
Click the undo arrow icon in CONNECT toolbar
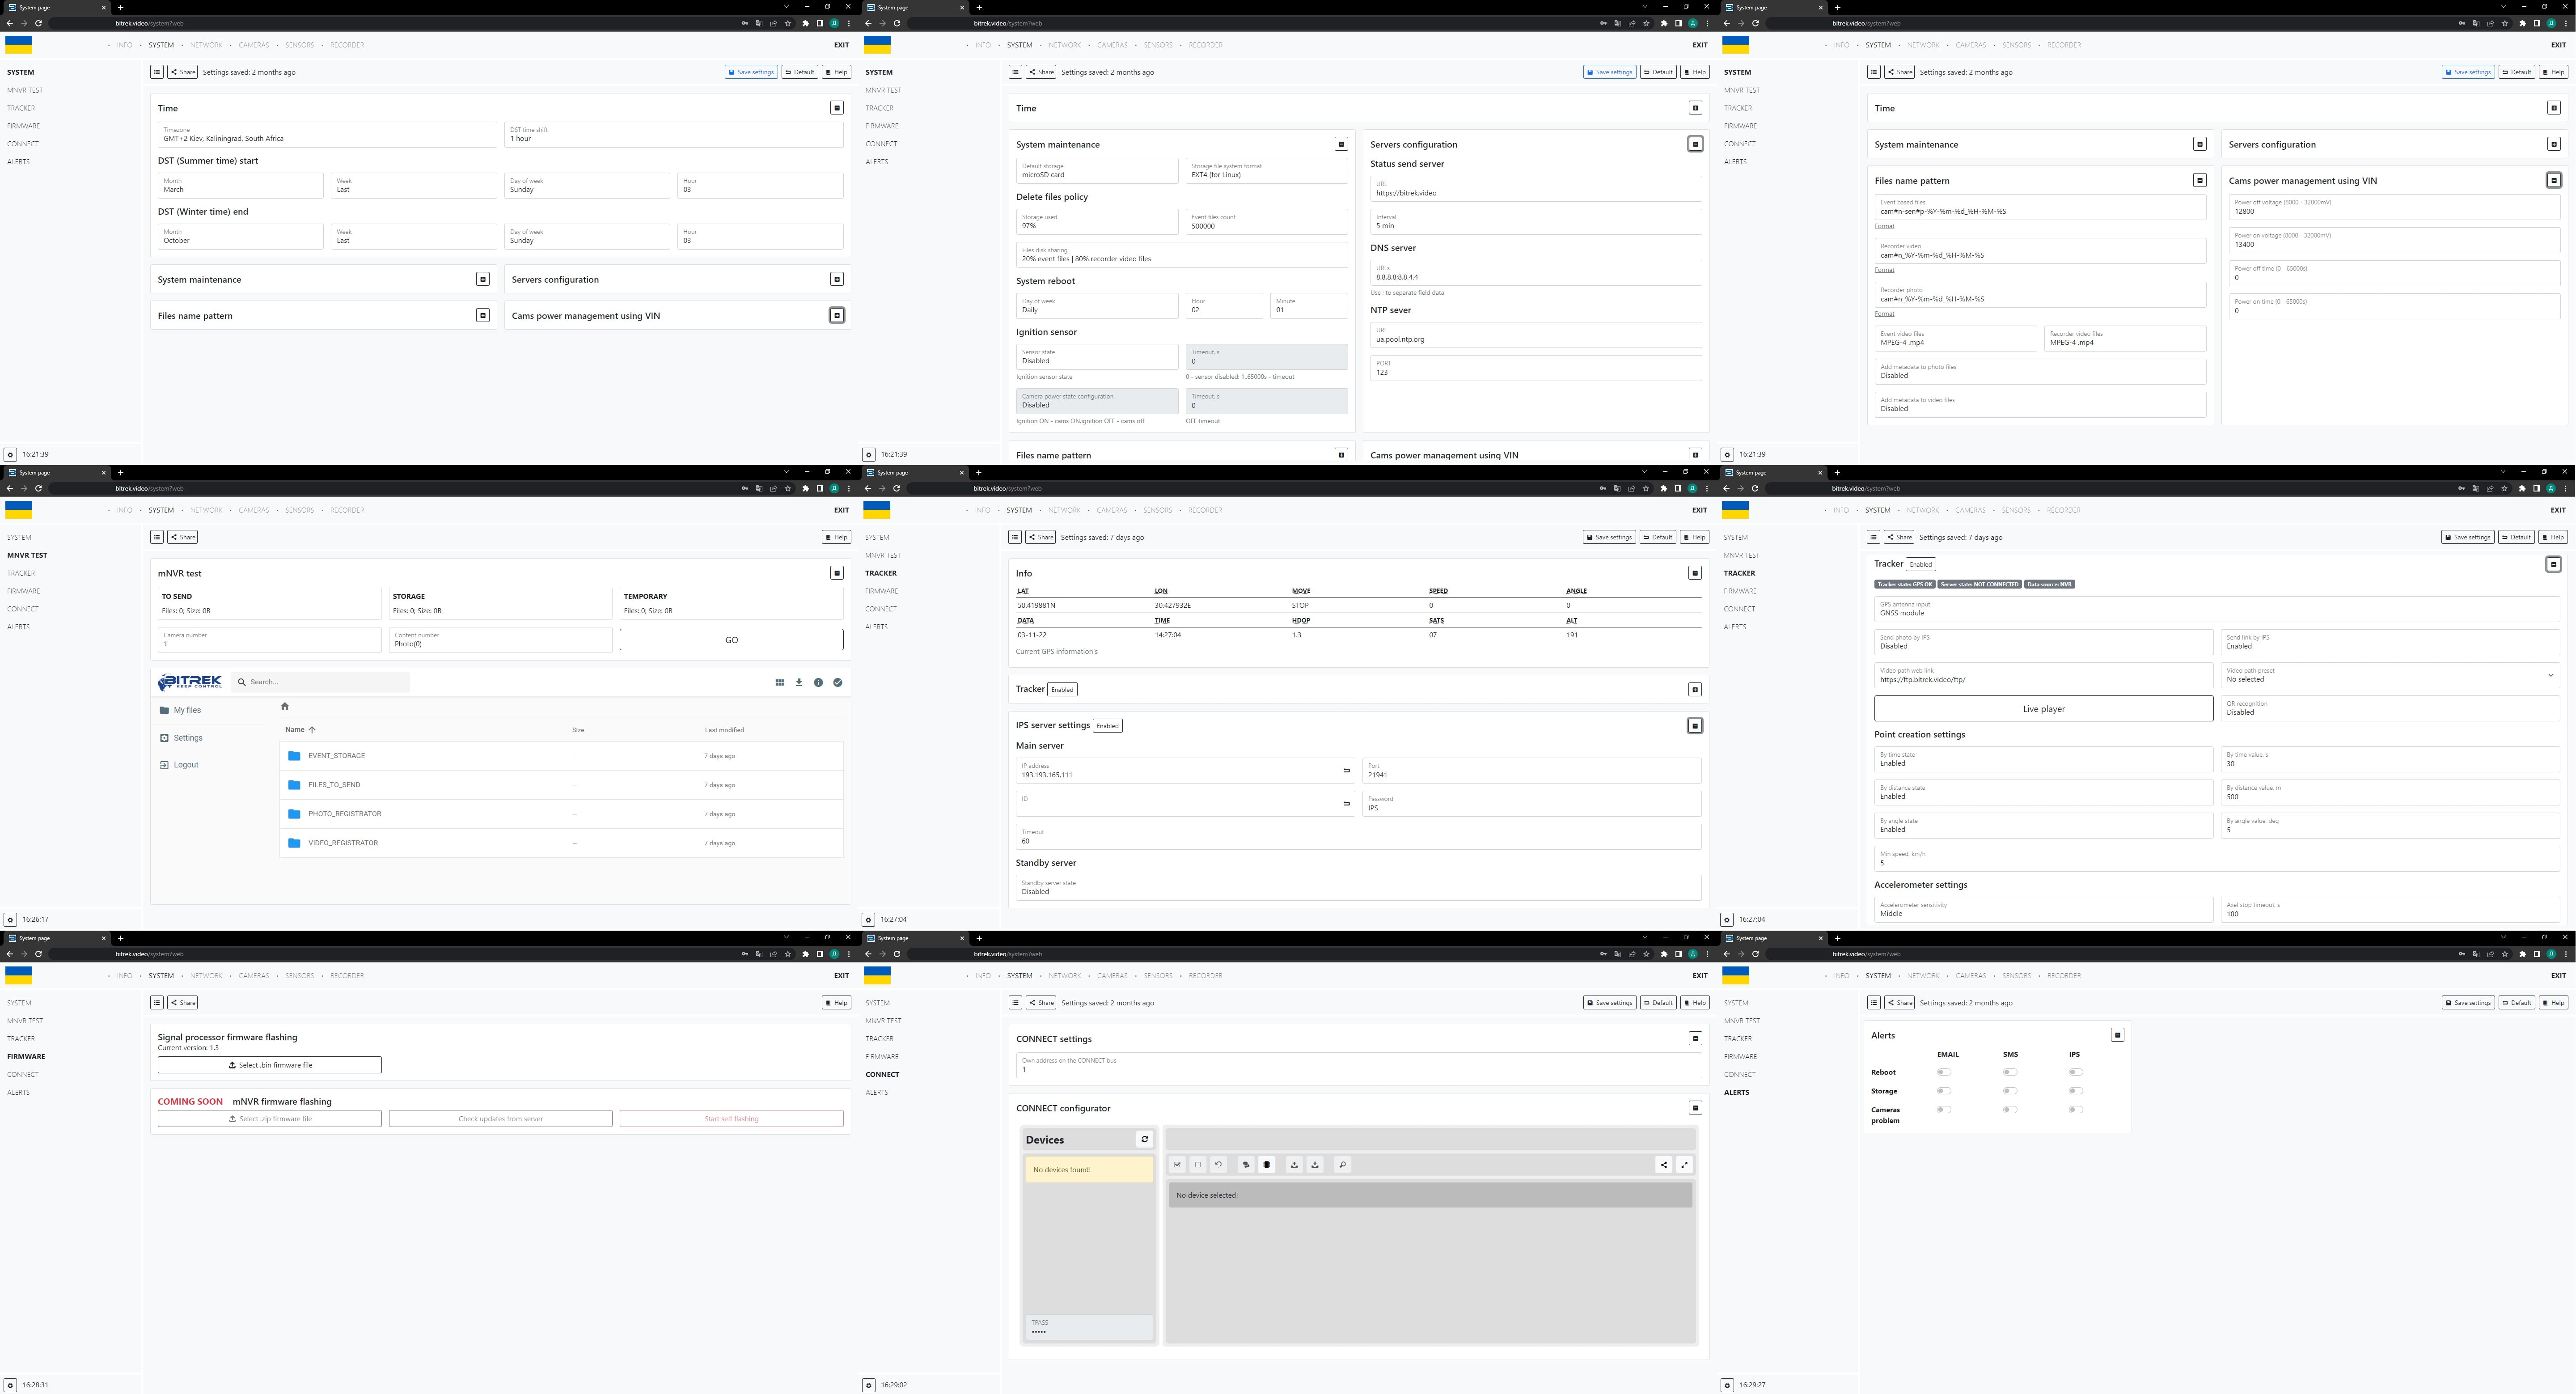click(1218, 1165)
